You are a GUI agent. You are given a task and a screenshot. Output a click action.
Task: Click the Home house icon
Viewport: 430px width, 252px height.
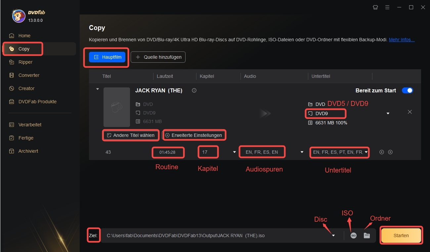(x=12, y=36)
